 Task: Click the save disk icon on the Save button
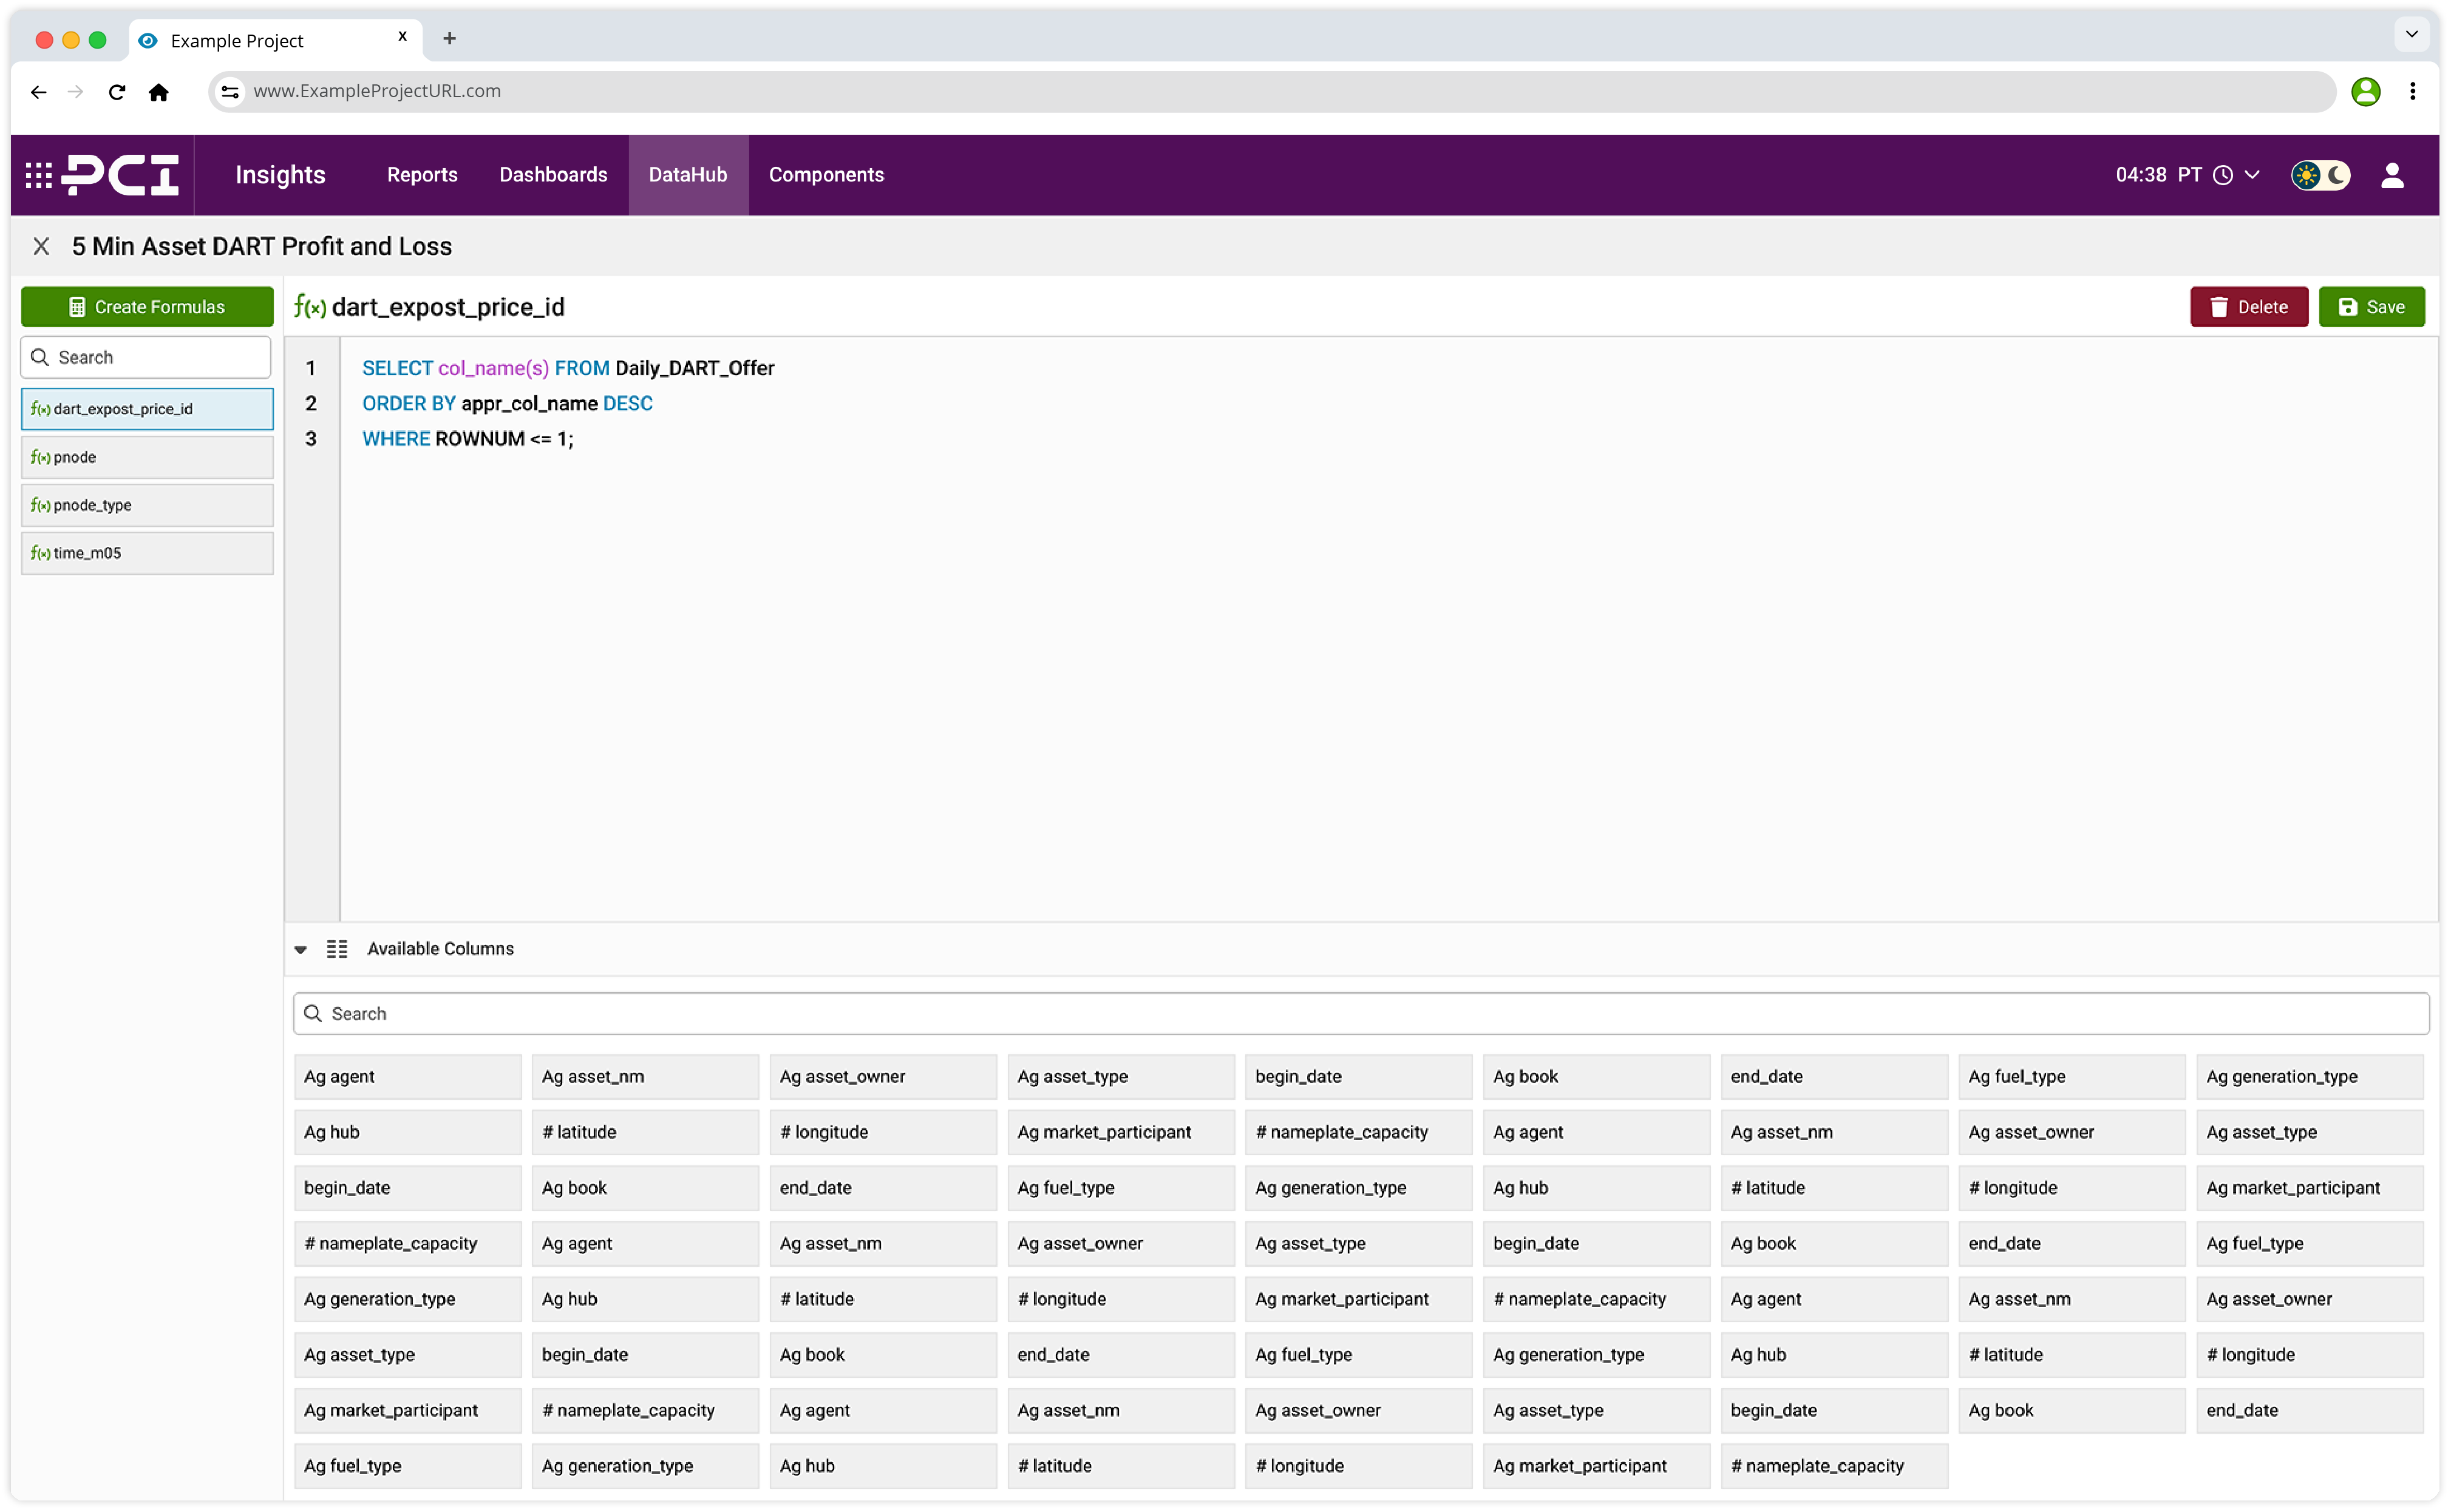point(2347,307)
